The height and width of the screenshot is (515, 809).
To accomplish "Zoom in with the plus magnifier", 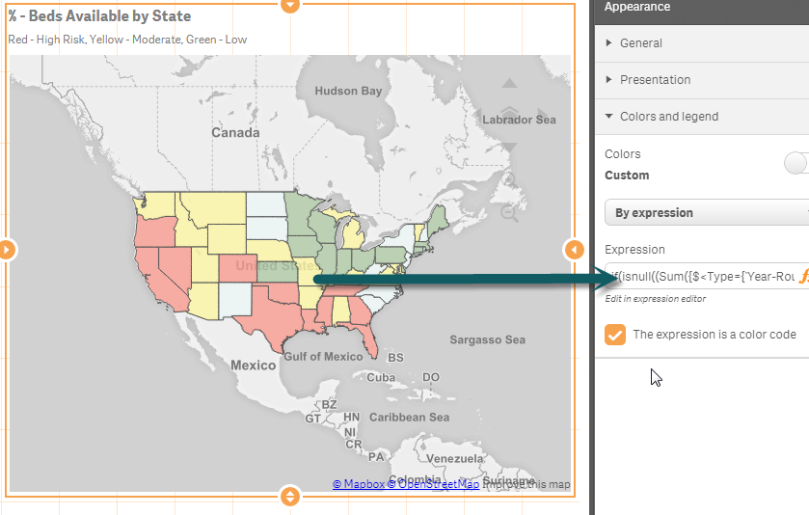I will 510,180.
